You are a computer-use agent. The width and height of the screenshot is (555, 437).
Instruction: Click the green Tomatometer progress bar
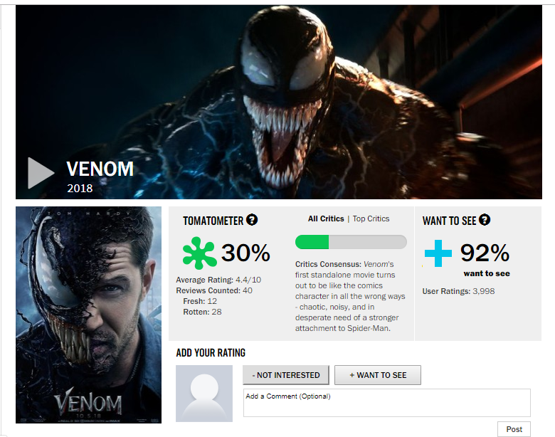tap(351, 242)
